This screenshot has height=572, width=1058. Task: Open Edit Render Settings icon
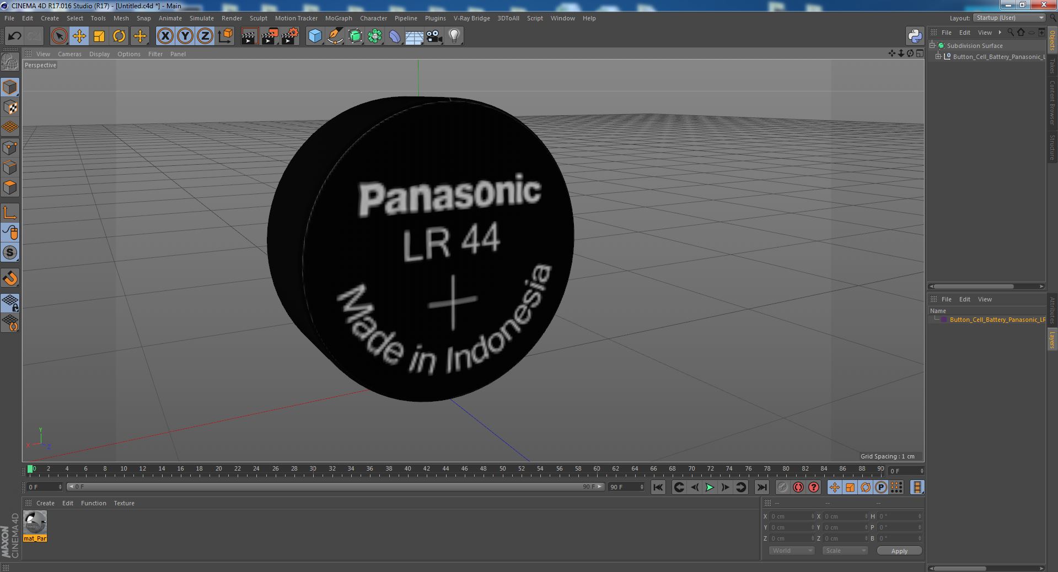289,36
